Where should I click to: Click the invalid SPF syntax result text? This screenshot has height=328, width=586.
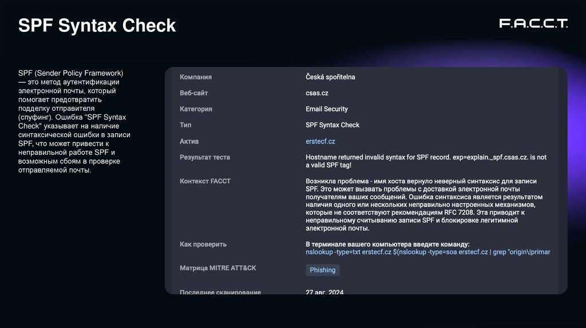(426, 161)
